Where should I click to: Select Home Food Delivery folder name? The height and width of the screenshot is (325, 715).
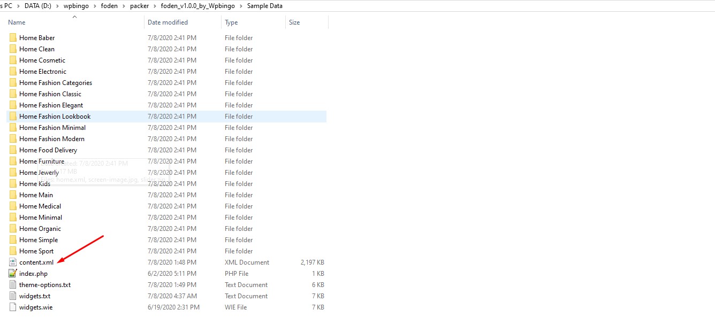(48, 150)
